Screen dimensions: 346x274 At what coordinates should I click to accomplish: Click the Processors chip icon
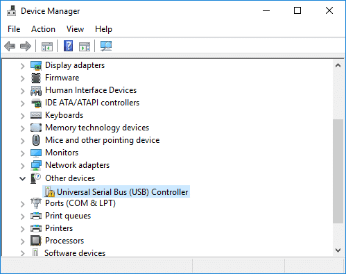click(36, 241)
